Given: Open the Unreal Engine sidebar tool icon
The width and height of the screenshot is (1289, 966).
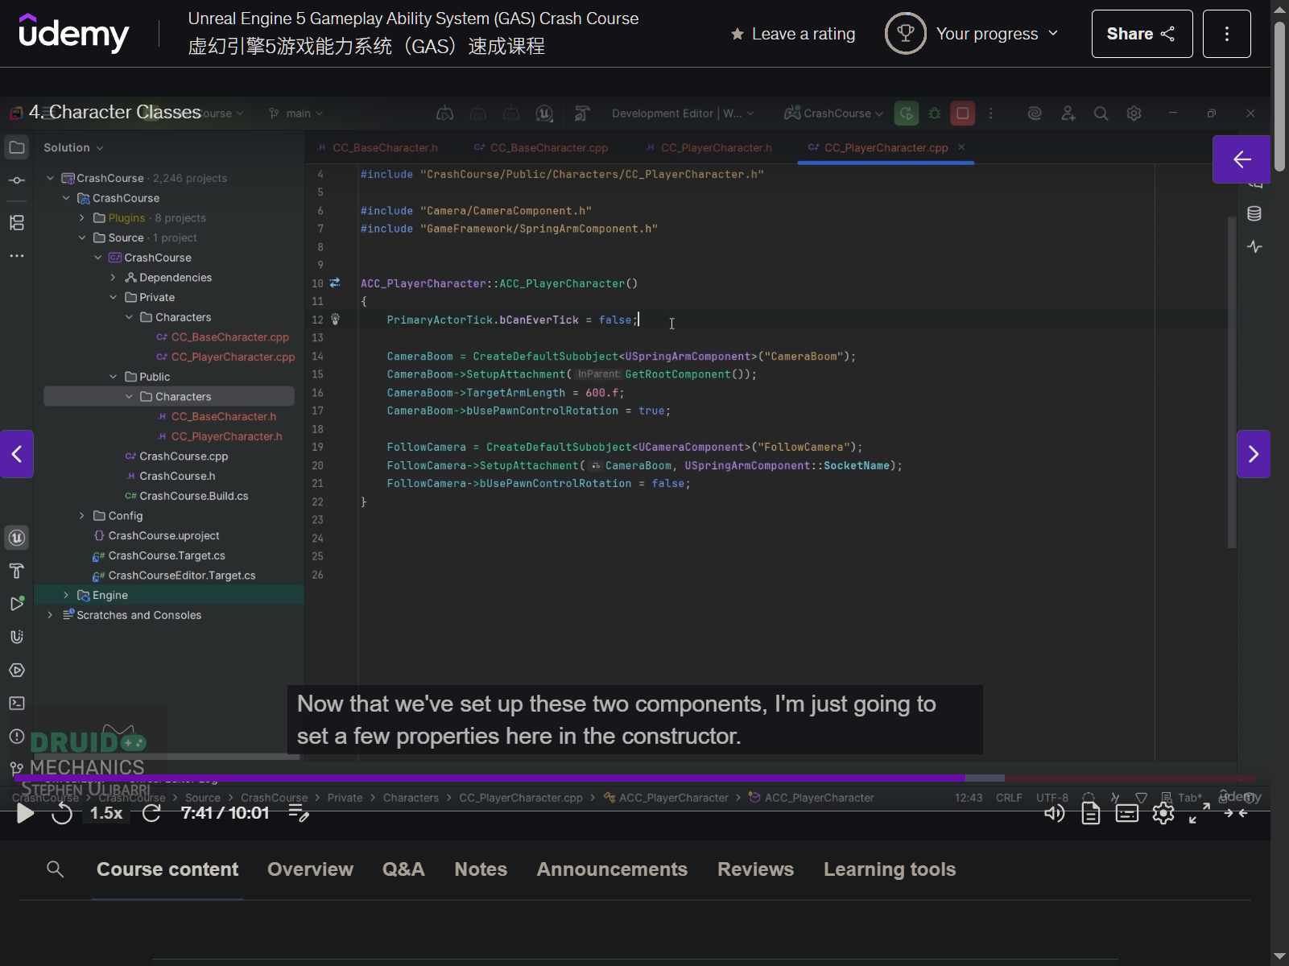Looking at the screenshot, I should [17, 538].
